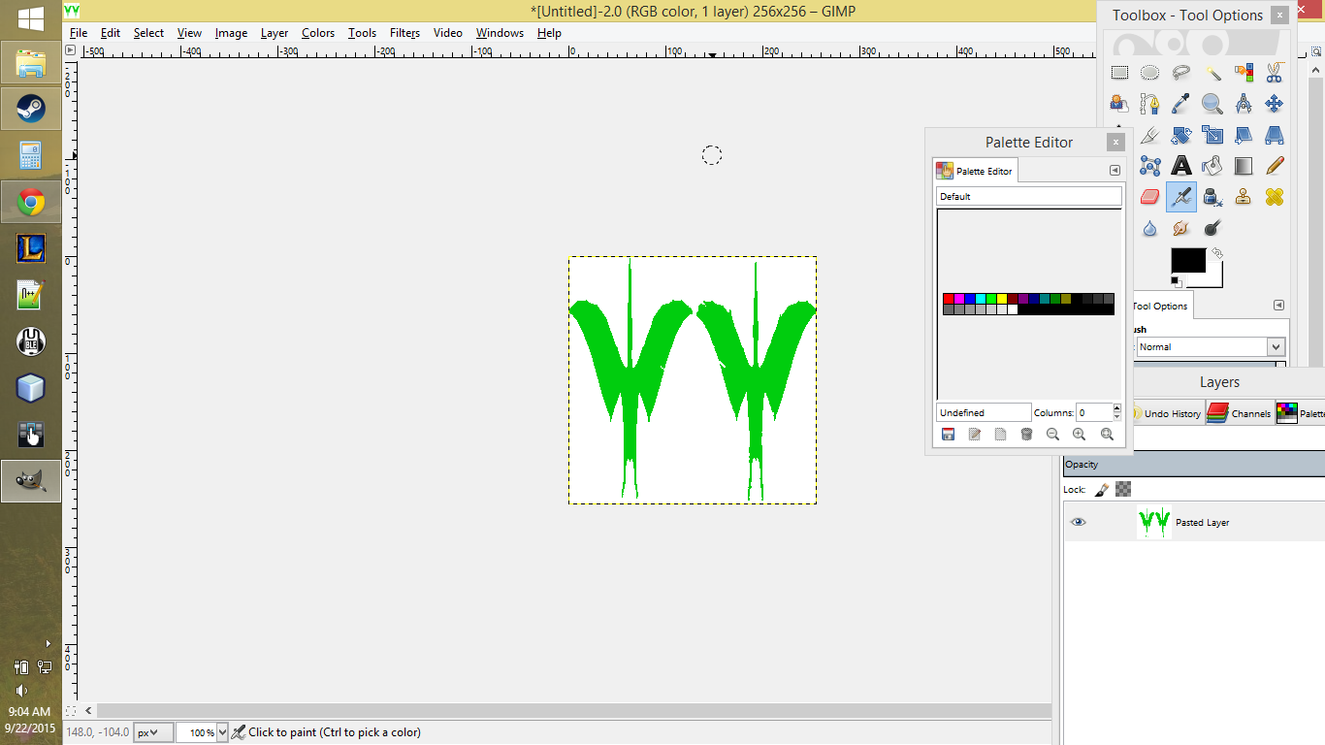Open Google Chrome from the taskbar
Image resolution: width=1325 pixels, height=745 pixels.
[x=31, y=202]
